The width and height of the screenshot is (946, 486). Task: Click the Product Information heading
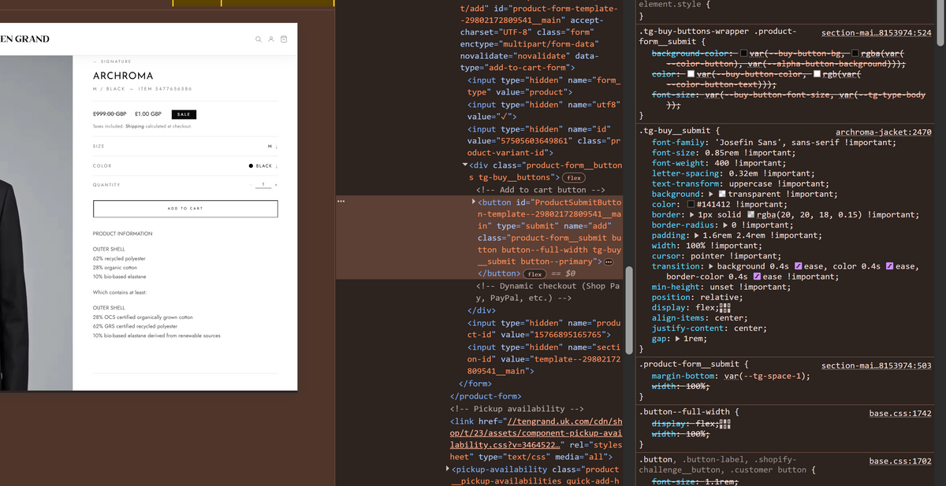click(x=122, y=234)
